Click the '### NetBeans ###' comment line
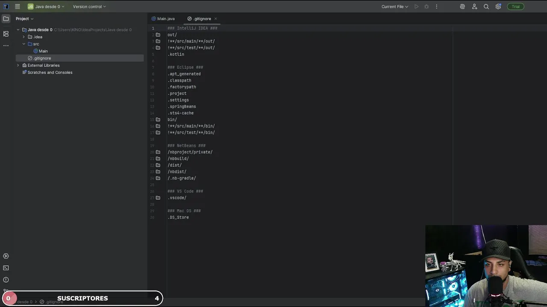Viewport: 547px width, 307px height. [186, 146]
